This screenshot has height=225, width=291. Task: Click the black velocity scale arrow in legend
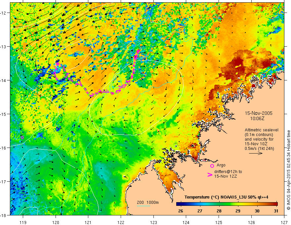[256, 153]
